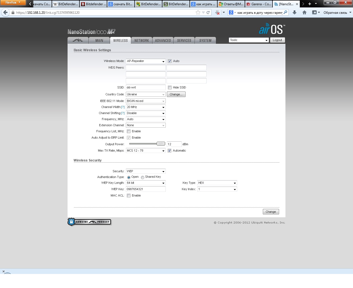Click the WEP Key input field
This screenshot has height=288, width=353.
(x=146, y=189)
